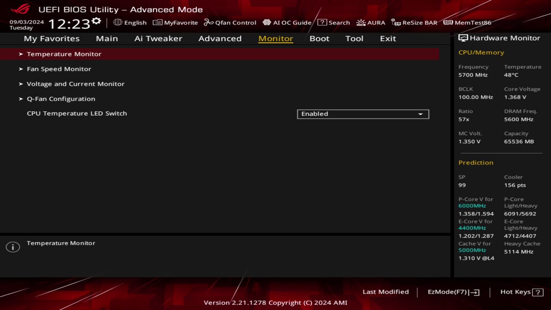Click 6091/5692 P-Core value
Image resolution: width=551 pixels, height=310 pixels.
[520, 214]
